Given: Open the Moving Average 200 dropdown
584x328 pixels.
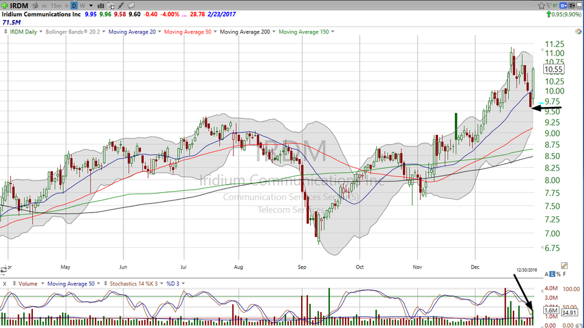Looking at the screenshot, I should pos(274,32).
